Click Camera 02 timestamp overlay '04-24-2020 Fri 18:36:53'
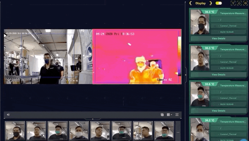This screenshot has width=249, height=141. pos(115,34)
